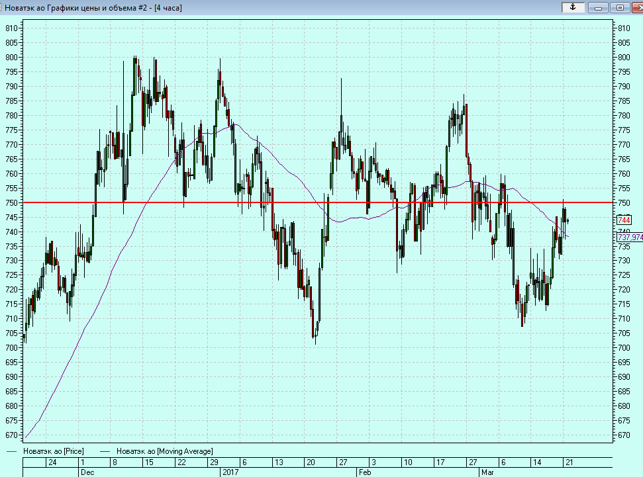
Task: Click the 750 label on the left price axis
Action: click(11, 203)
